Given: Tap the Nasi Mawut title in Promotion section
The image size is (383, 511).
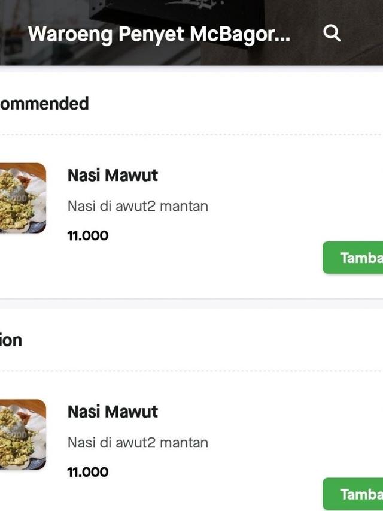Looking at the screenshot, I should pos(112,412).
